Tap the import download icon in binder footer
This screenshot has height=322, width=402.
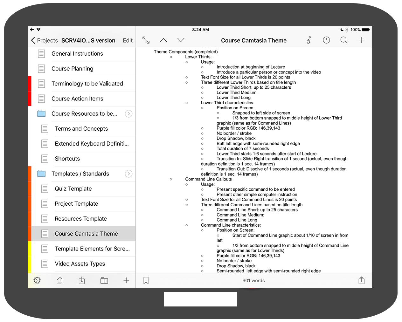pyautogui.click(x=82, y=280)
